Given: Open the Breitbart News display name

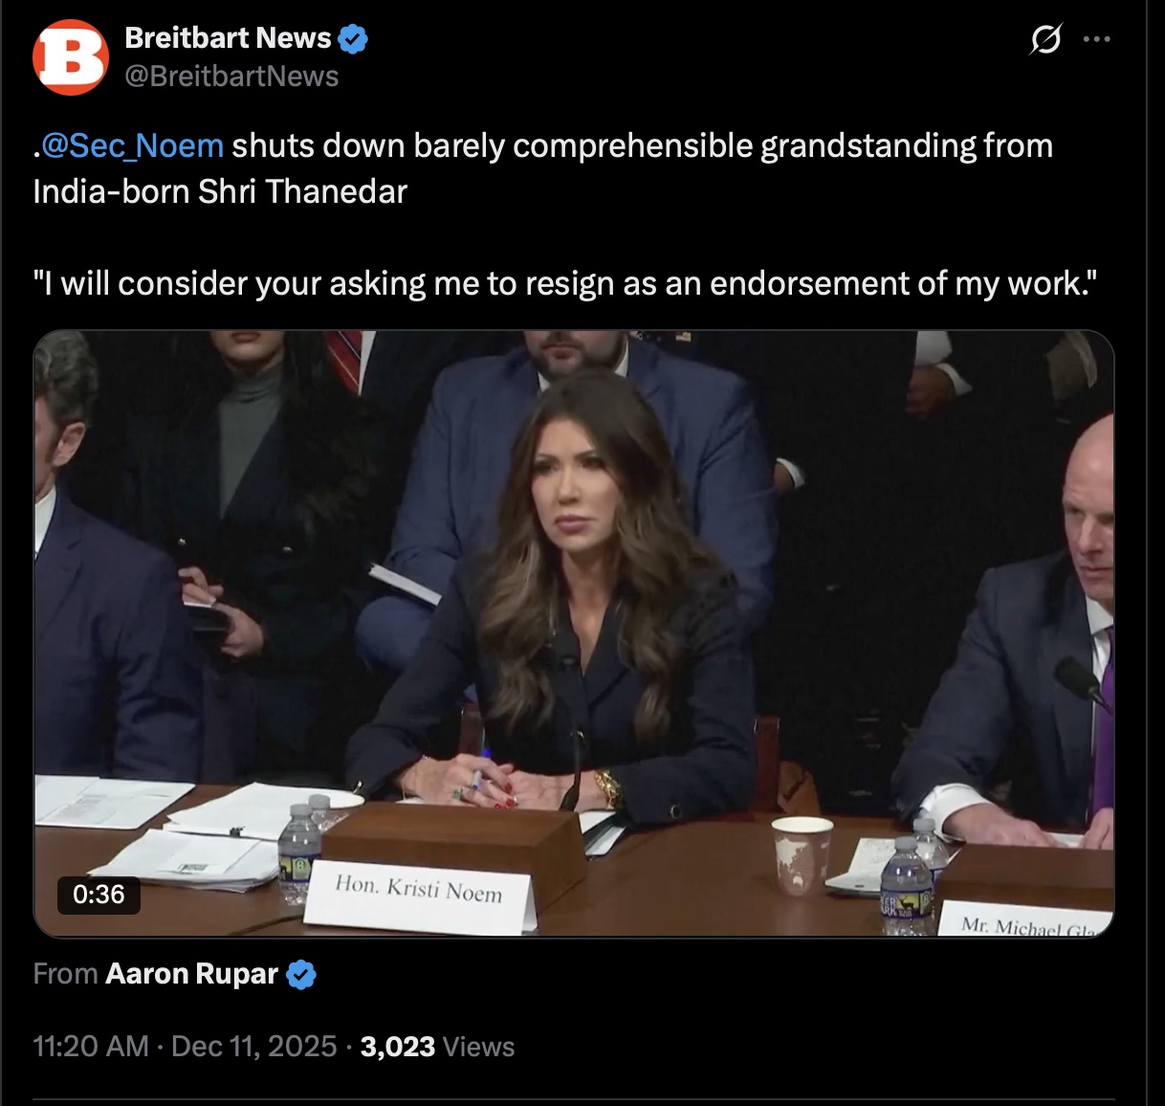Looking at the screenshot, I should pyautogui.click(x=228, y=38).
